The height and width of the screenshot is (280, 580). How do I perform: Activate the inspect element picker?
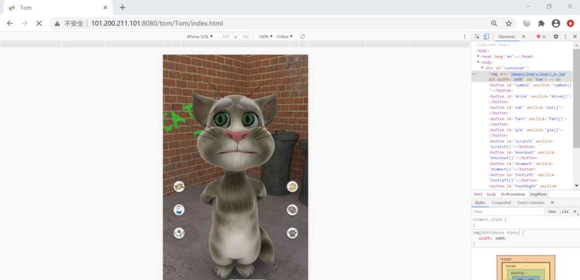[477, 36]
